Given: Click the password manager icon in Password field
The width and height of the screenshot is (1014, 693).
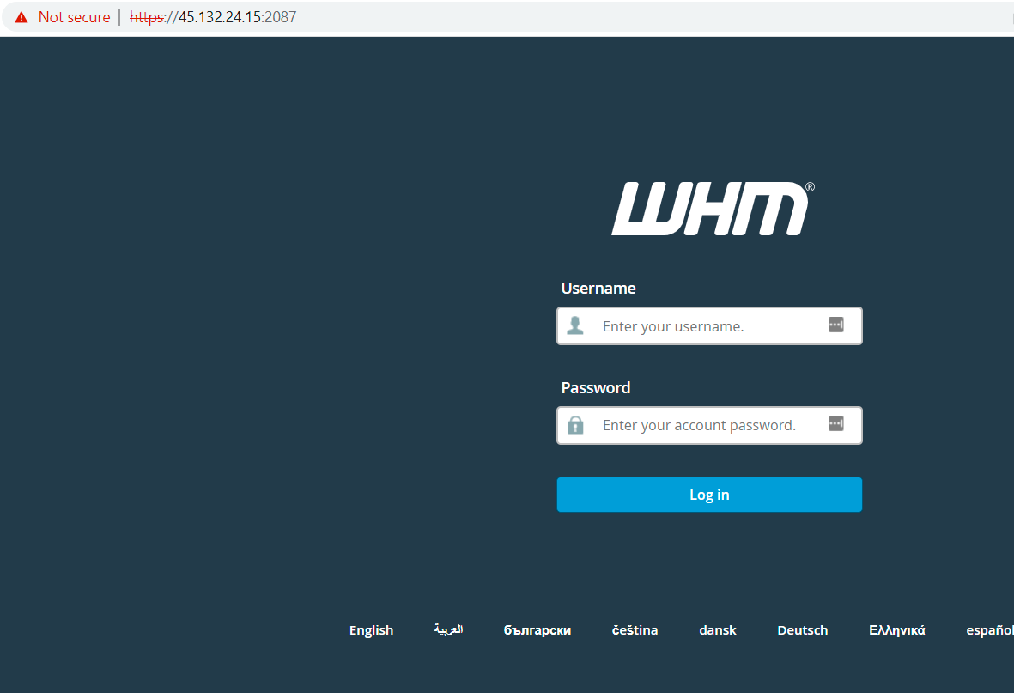Looking at the screenshot, I should tap(835, 424).
